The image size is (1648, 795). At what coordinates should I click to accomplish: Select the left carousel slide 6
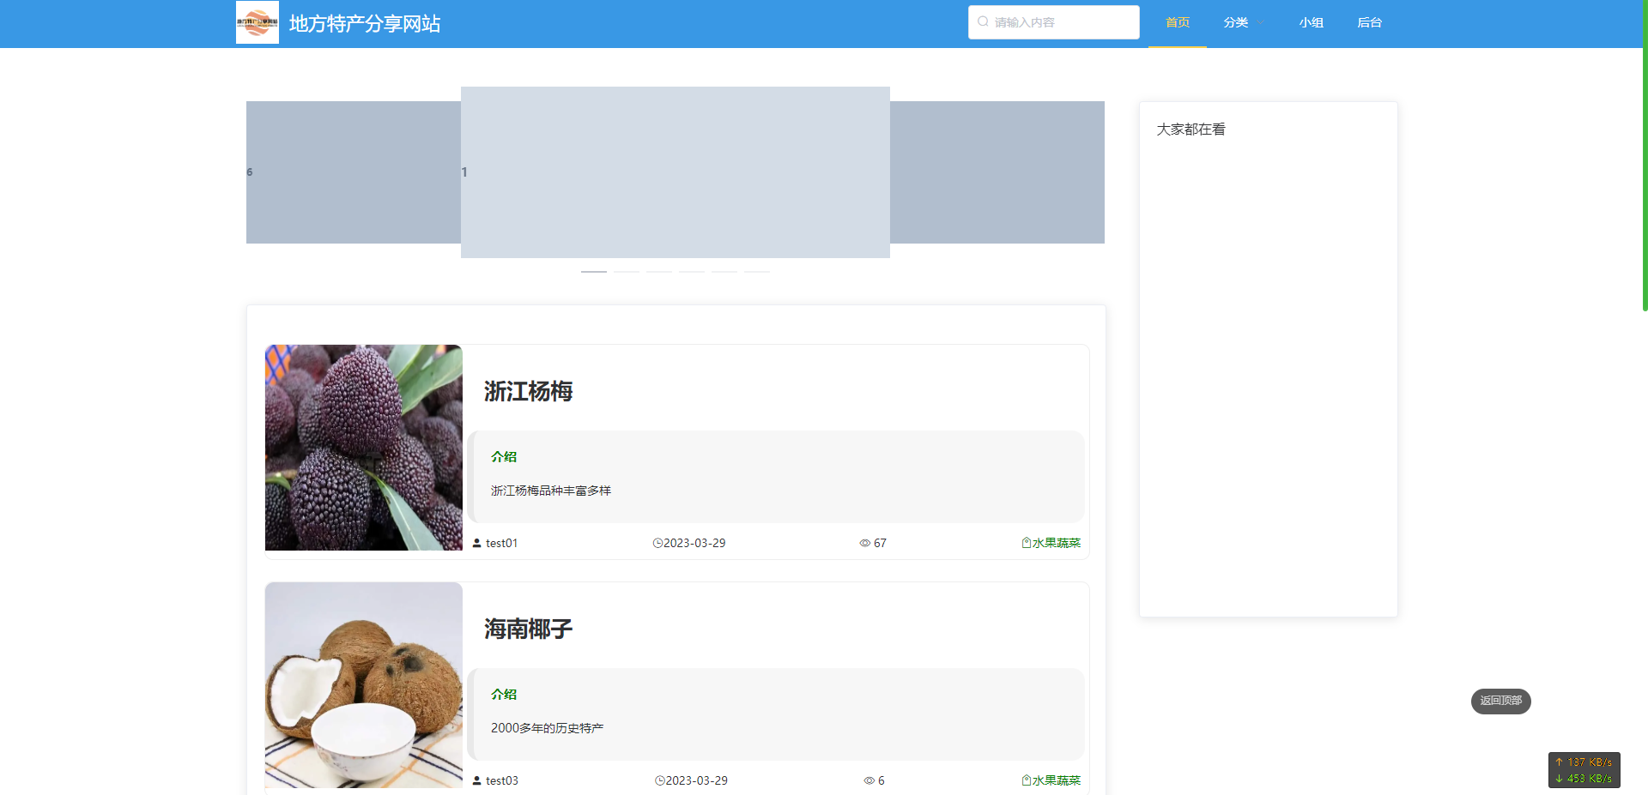click(354, 172)
